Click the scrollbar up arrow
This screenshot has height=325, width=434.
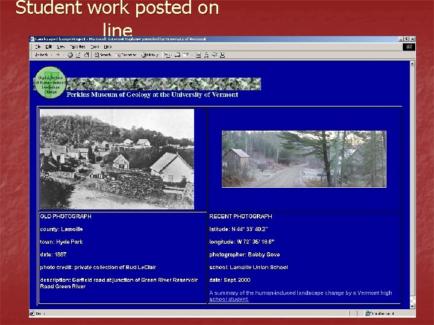point(412,64)
